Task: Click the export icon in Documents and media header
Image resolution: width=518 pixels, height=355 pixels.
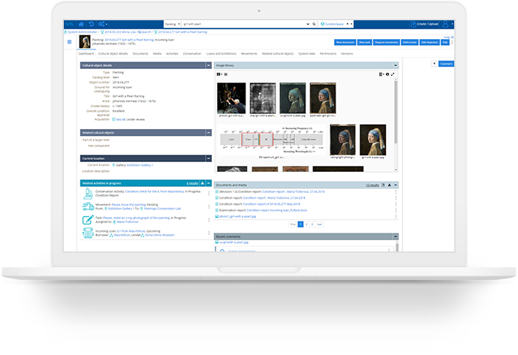Action: tap(383, 185)
